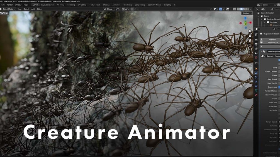The image size is (280, 157).
Task: Open the Window menu
Action: coord(18,5)
